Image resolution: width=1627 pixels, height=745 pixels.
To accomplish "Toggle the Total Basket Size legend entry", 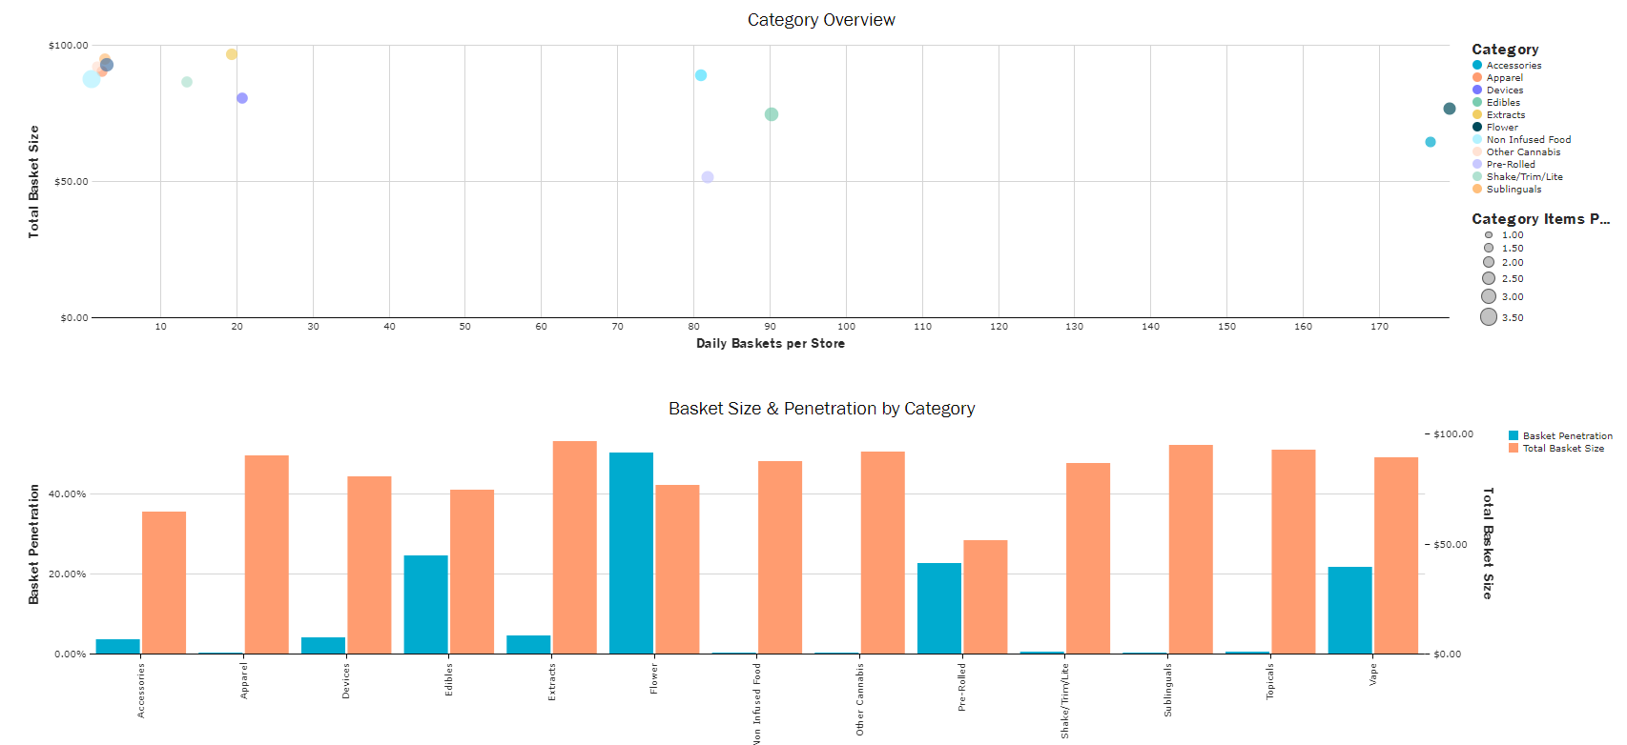I will coord(1562,449).
